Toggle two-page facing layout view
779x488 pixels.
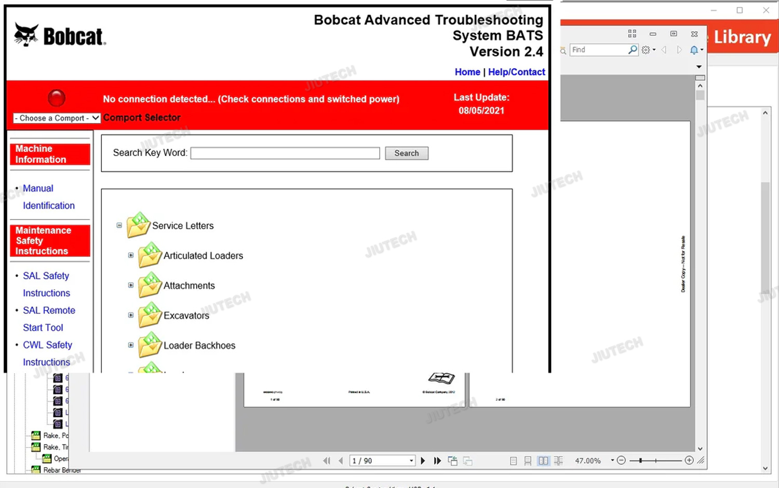pos(543,460)
